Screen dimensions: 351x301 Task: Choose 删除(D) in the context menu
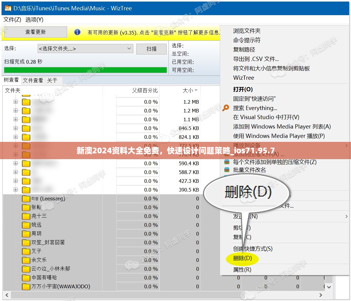click(x=242, y=258)
